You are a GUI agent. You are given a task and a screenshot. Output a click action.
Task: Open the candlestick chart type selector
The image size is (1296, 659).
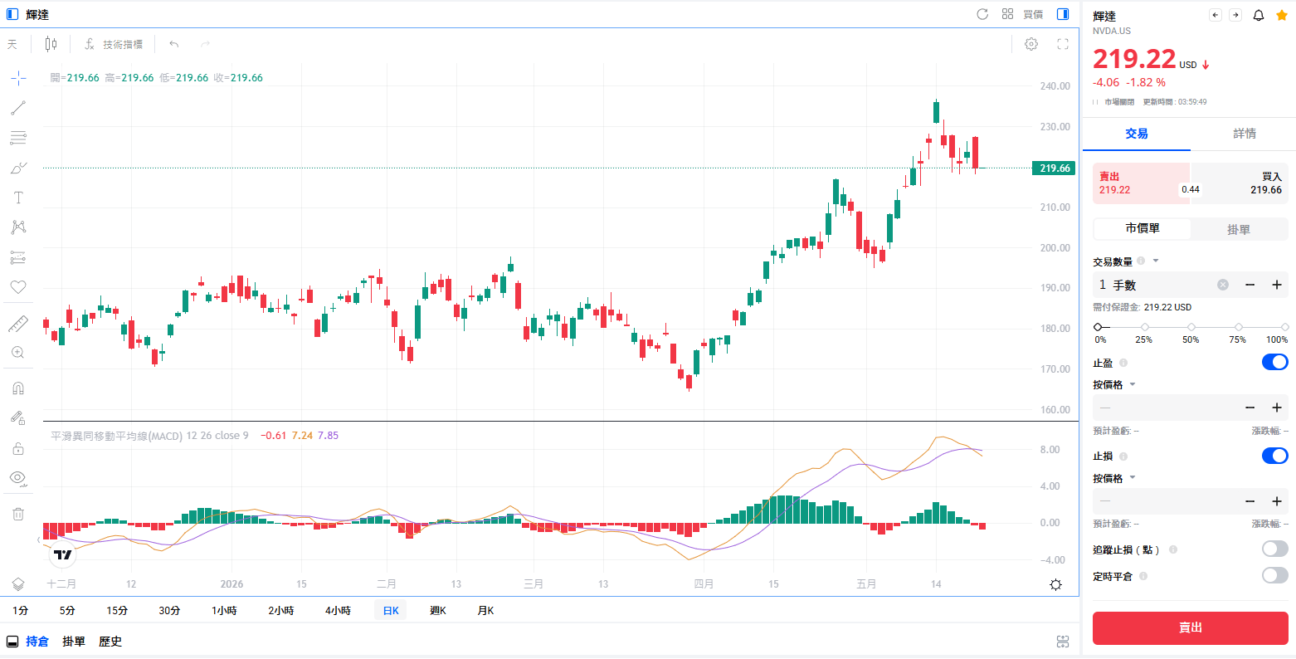click(51, 44)
